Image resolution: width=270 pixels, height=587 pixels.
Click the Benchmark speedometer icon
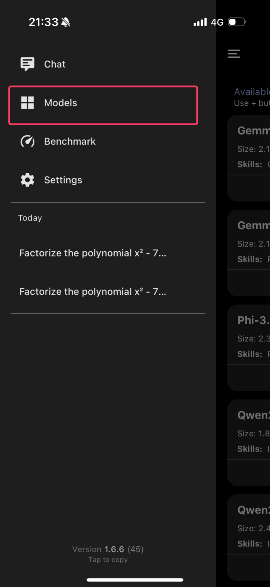pyautogui.click(x=27, y=141)
